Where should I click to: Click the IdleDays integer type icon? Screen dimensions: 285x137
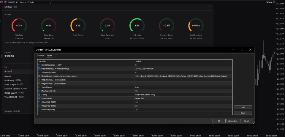[39, 73]
